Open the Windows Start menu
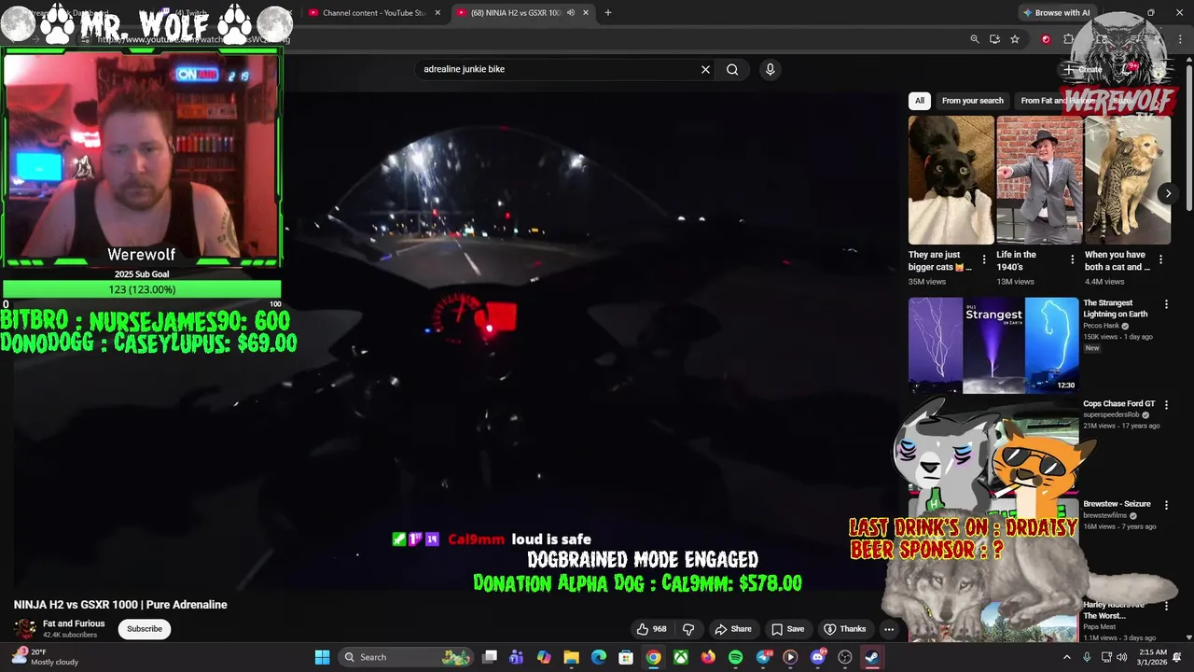The height and width of the screenshot is (672, 1194). 322,657
